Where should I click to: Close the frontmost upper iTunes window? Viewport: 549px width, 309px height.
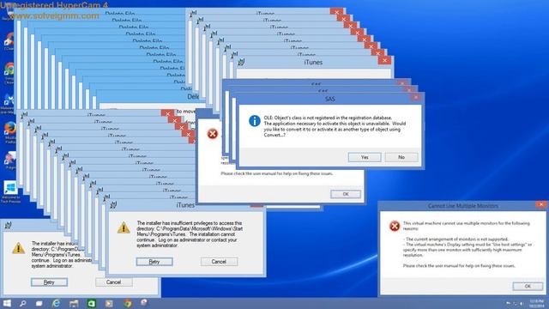pyautogui.click(x=384, y=60)
